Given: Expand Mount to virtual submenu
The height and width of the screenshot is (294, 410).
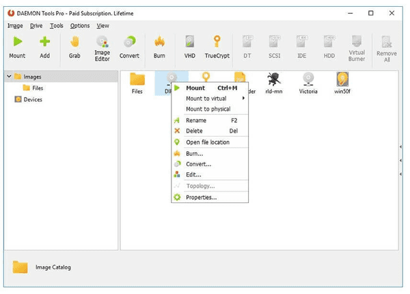Looking at the screenshot, I should click(210, 98).
